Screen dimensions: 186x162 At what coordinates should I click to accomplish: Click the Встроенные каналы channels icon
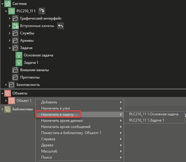(15, 26)
